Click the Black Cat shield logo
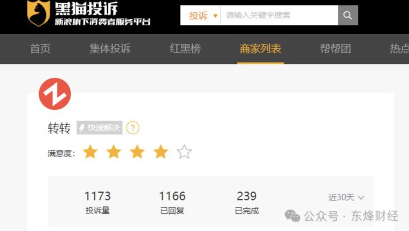The width and height of the screenshot is (409, 231). [x=39, y=13]
